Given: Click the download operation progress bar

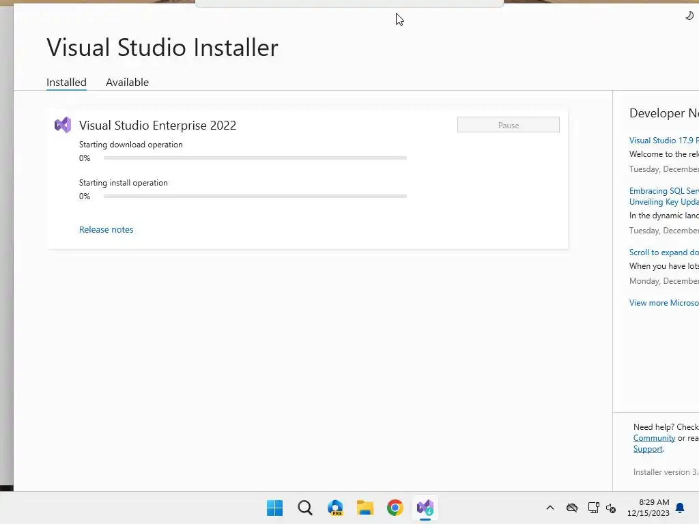Looking at the screenshot, I should [255, 158].
